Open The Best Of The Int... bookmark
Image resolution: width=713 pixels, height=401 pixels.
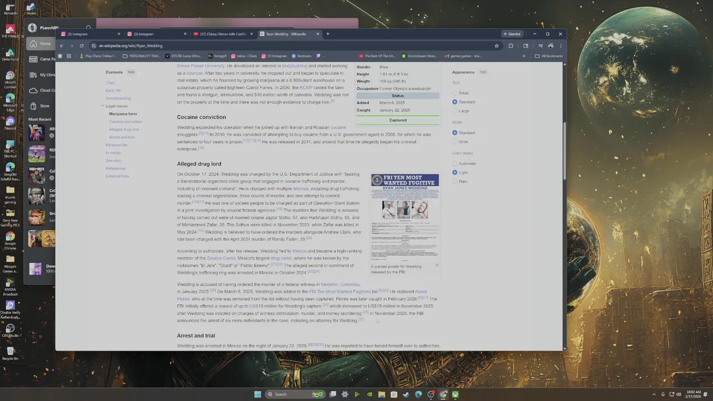click(377, 56)
